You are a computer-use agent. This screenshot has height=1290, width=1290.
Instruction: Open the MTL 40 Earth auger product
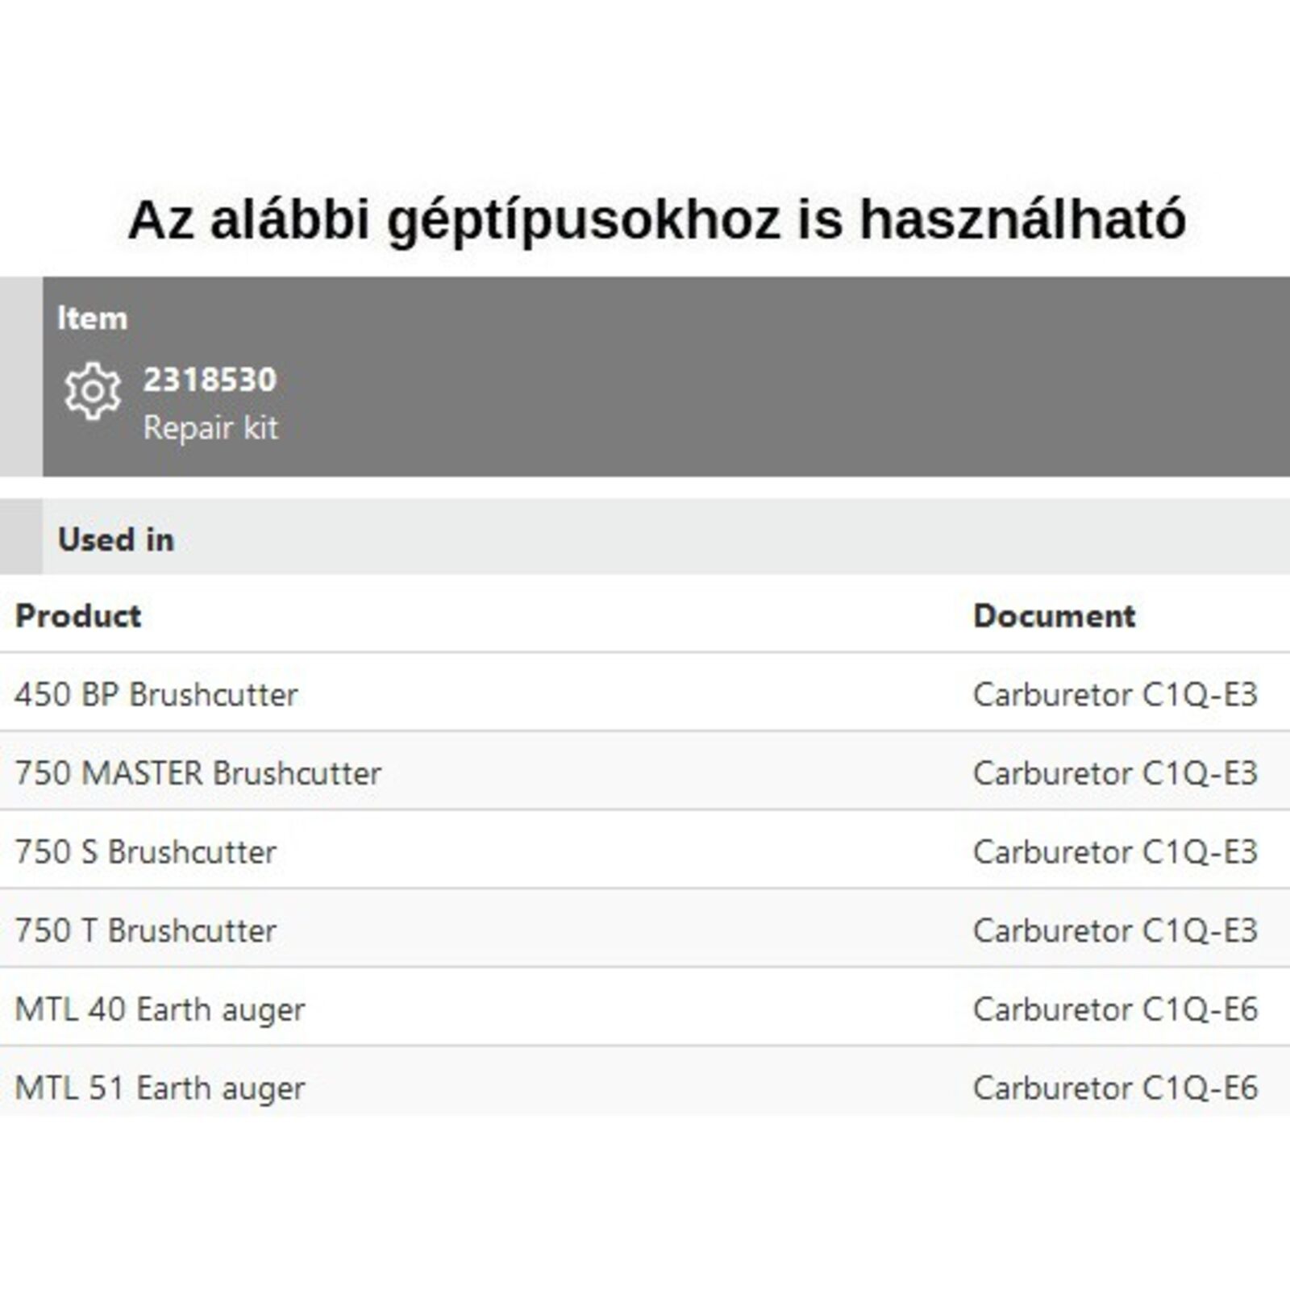(x=160, y=1009)
